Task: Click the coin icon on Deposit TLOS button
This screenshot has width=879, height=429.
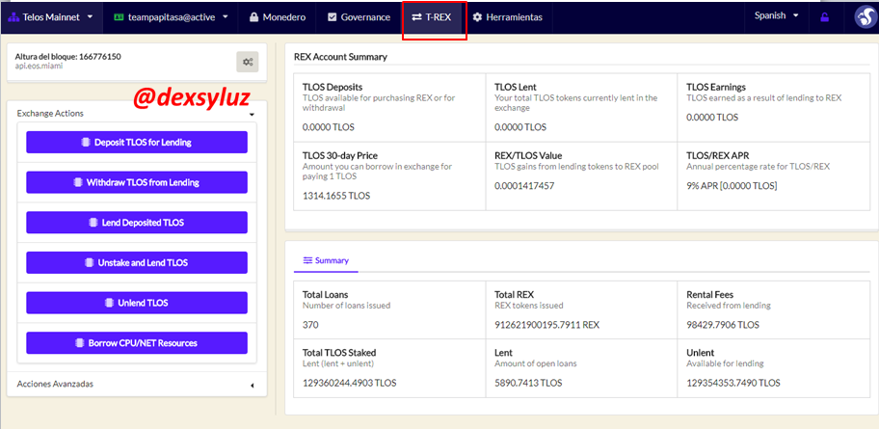Action: [85, 143]
